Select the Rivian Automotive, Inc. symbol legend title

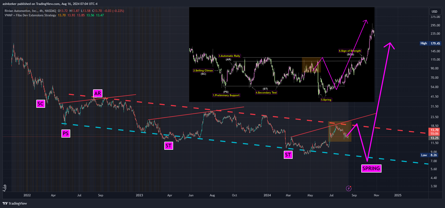pyautogui.click(x=30, y=11)
